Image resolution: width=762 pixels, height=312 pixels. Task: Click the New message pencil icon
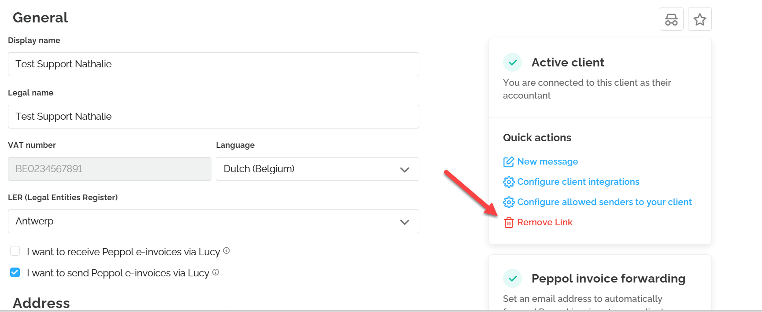pos(509,162)
